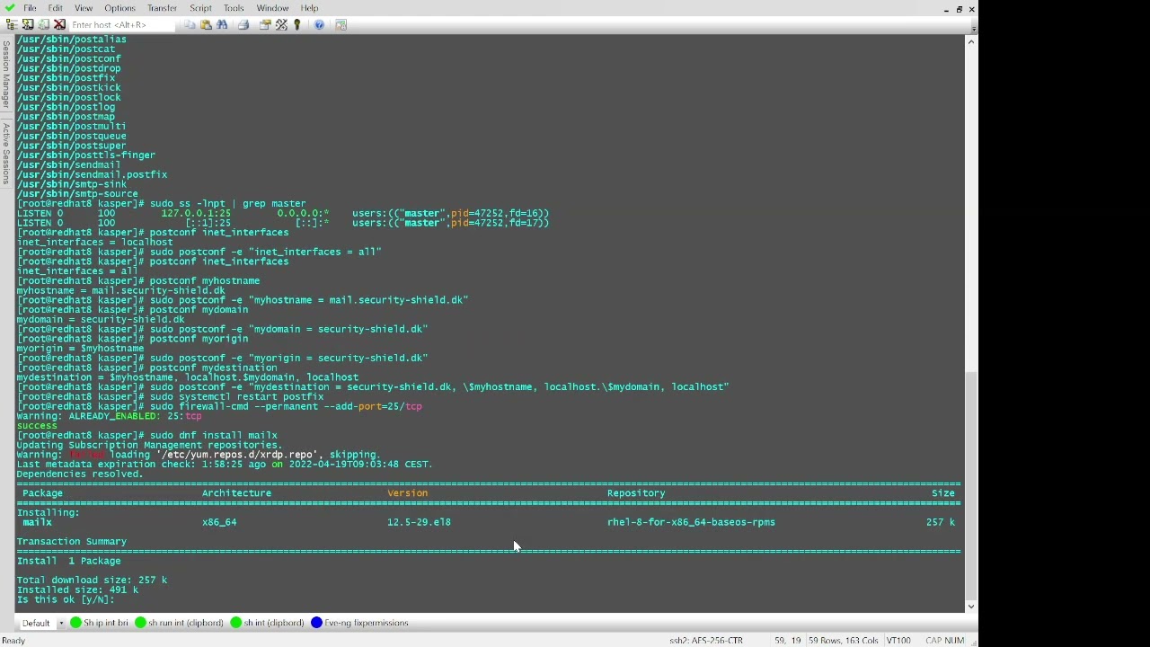Click the 'Eve-ng fixpermissions' button

point(359,623)
